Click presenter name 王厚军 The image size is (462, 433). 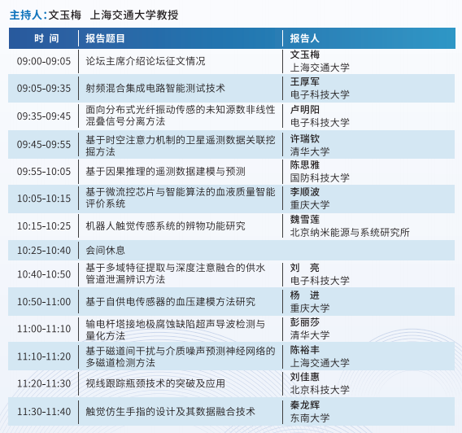[x=305, y=81]
